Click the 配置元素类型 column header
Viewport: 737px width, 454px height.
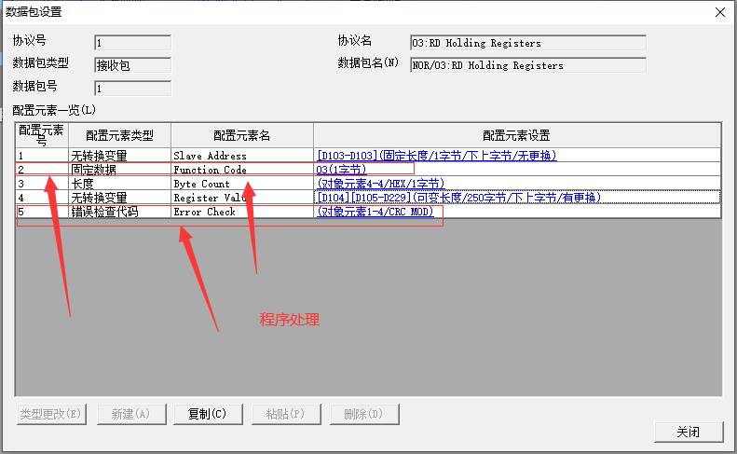[x=119, y=135]
